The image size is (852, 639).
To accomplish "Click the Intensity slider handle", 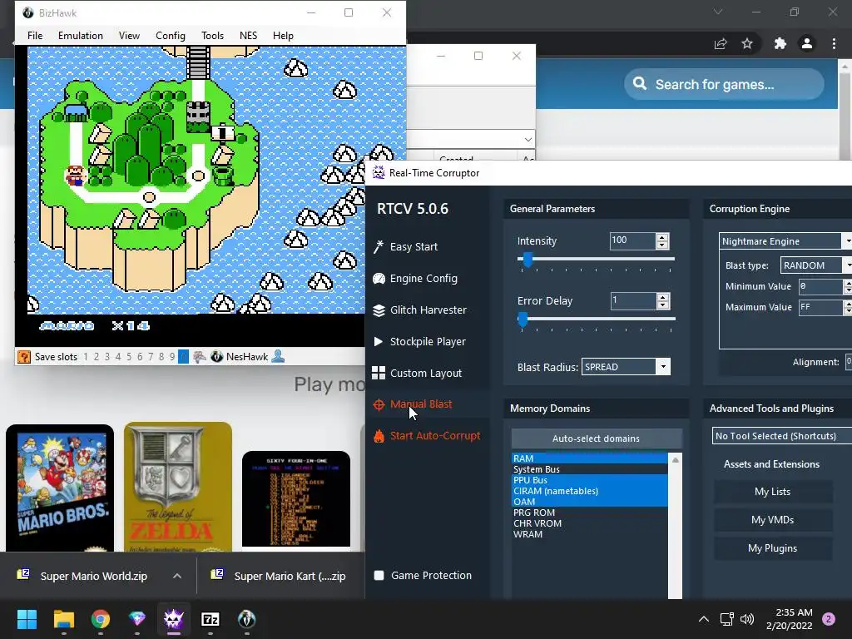I will pos(528,260).
